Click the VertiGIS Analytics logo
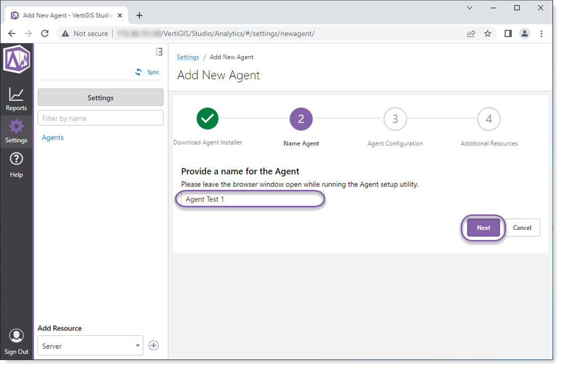This screenshot has width=561, height=368. point(17,59)
